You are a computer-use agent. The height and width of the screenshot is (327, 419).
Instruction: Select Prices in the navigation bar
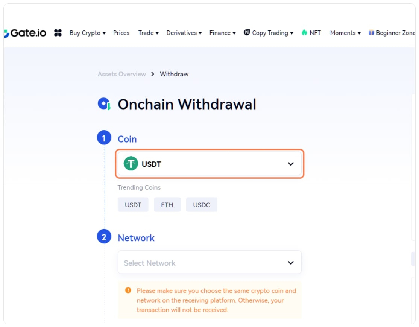pyautogui.click(x=121, y=33)
